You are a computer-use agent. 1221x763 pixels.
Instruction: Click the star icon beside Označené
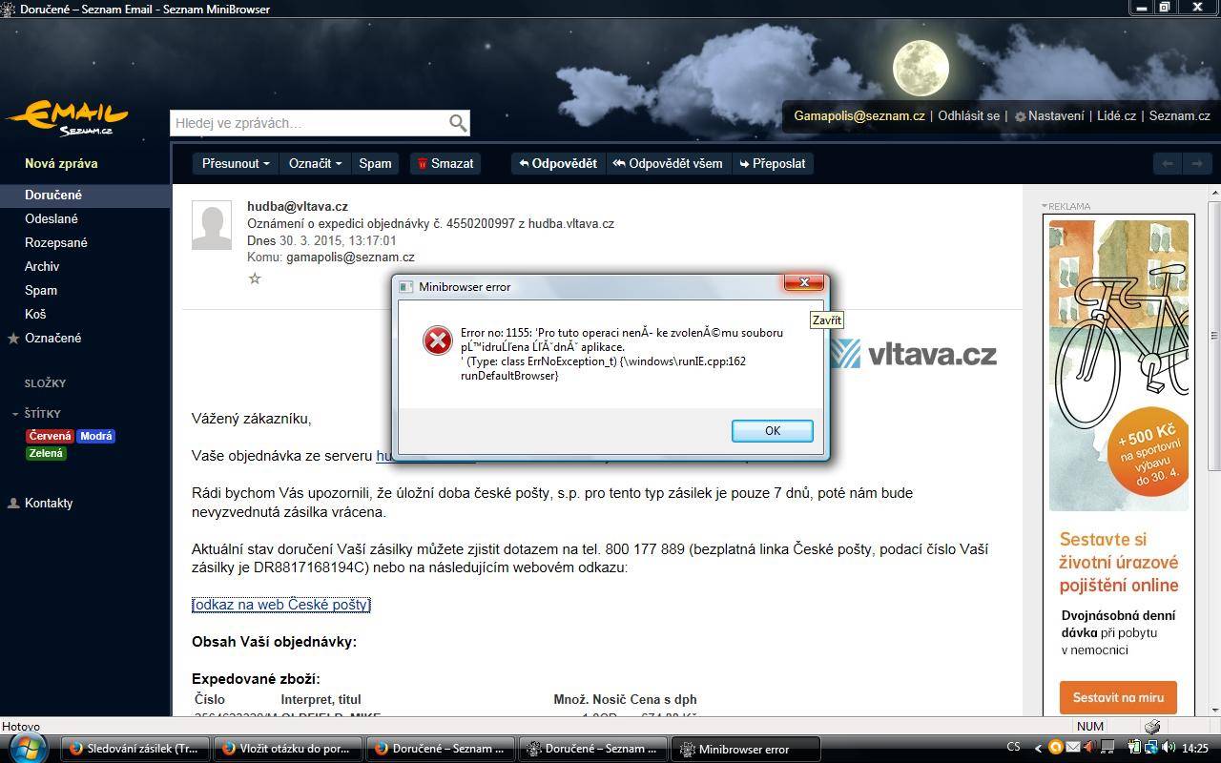click(x=13, y=339)
